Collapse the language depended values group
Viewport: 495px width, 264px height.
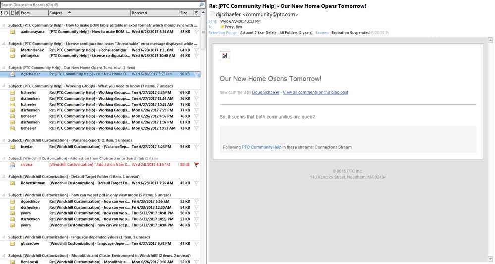click(x=4, y=237)
